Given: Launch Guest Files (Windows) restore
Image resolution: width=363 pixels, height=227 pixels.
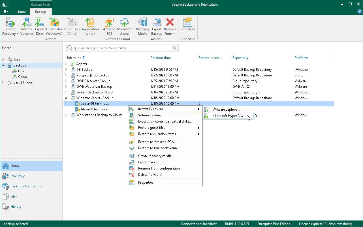Looking at the screenshot, I should [x=54, y=27].
